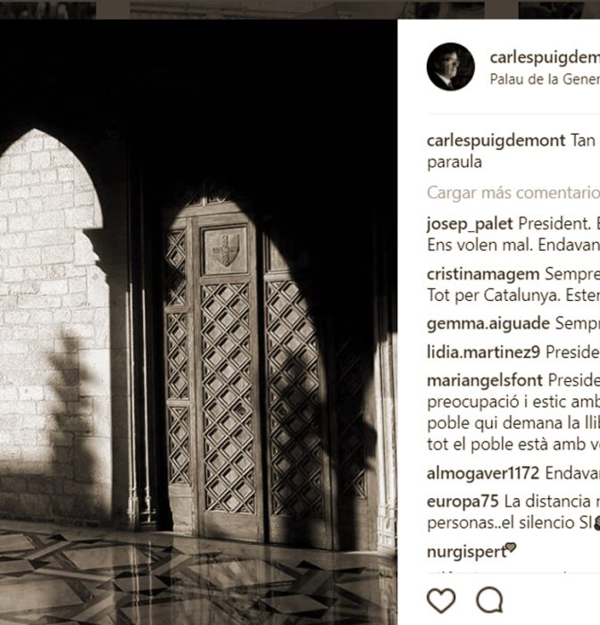
Task: Click the dimmed background above the post
Action: tap(300, 9)
